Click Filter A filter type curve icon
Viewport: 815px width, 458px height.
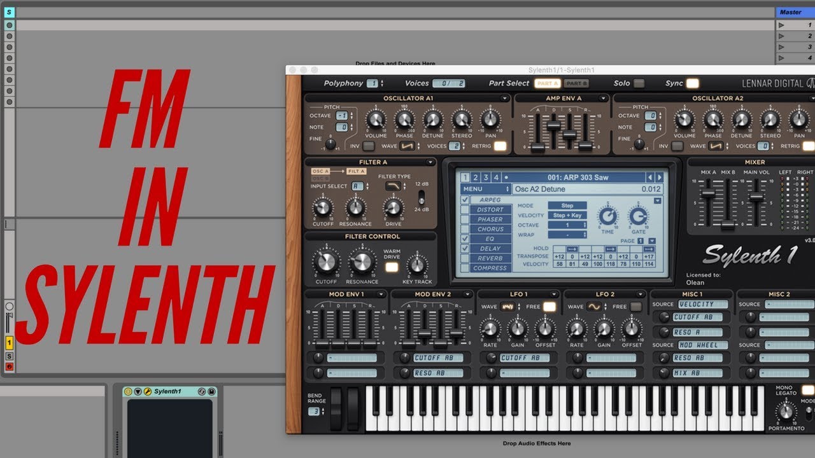pos(393,186)
